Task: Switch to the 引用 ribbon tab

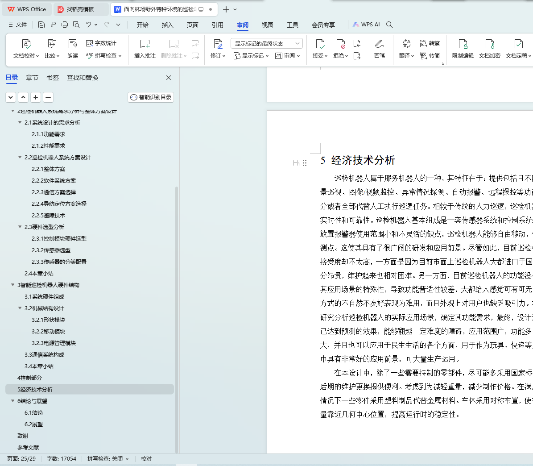Action: click(x=218, y=25)
